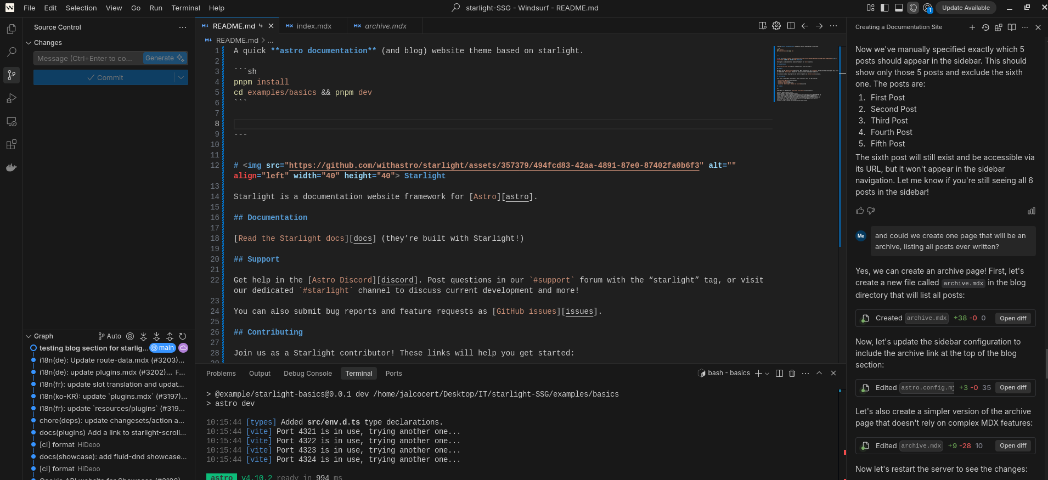Click the Pull icon in Graph header
Screen dimensions: 1048x480
tap(156, 336)
